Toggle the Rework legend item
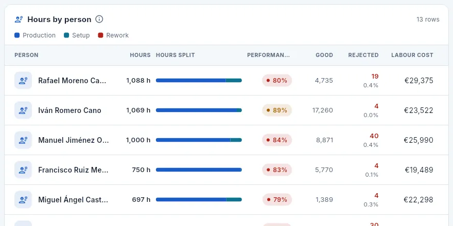Viewport: 453px width, 226px height. 113,35
